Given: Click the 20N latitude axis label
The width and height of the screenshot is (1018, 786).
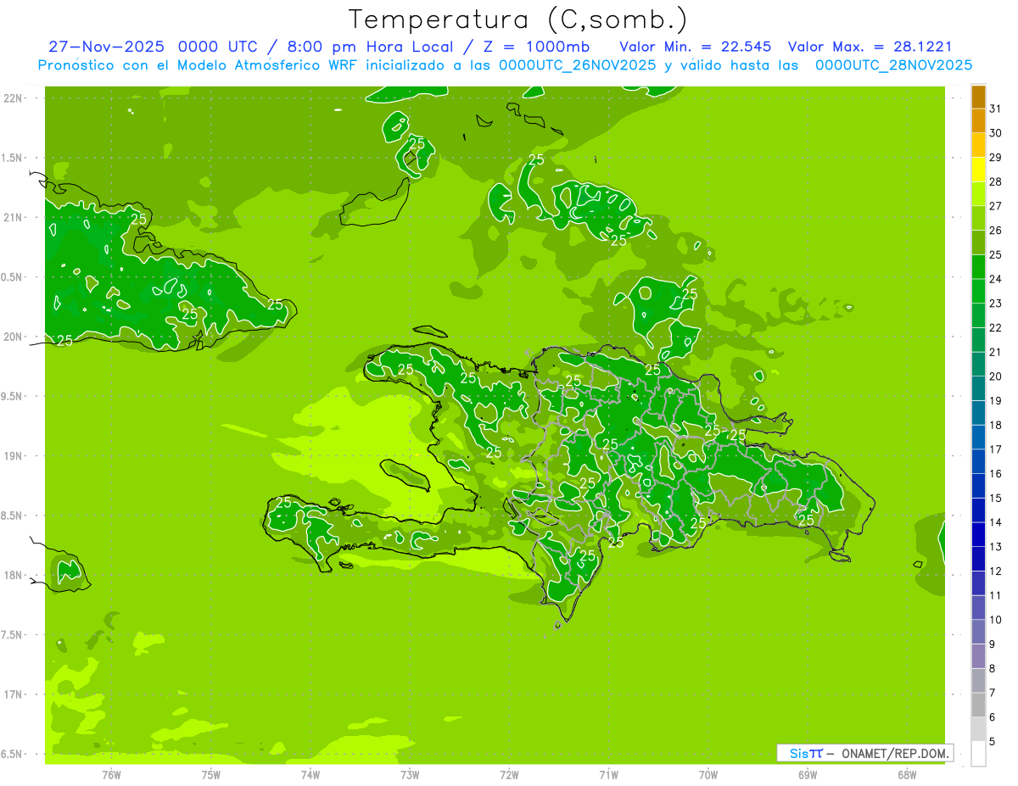Looking at the screenshot, I should (x=14, y=337).
